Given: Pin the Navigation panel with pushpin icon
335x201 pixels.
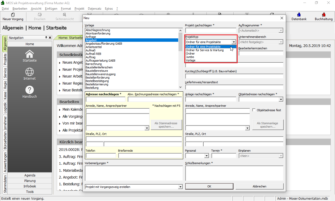Looking at the screenshot, I should (46, 38).
